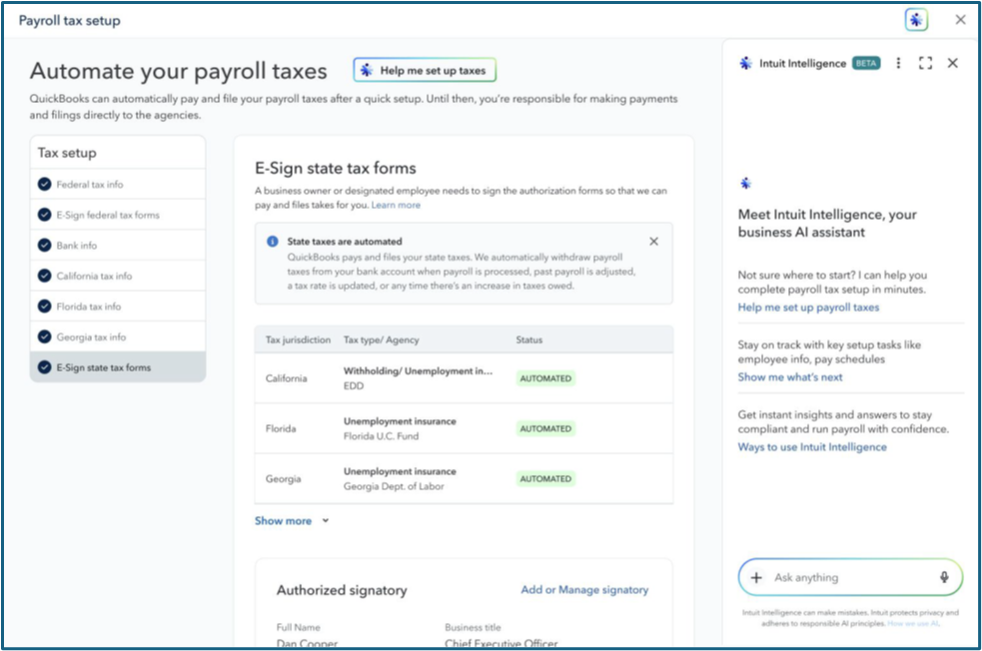This screenshot has height=651, width=982.
Task: Expand Intuit Intelligence panel to full screen
Action: (x=925, y=63)
